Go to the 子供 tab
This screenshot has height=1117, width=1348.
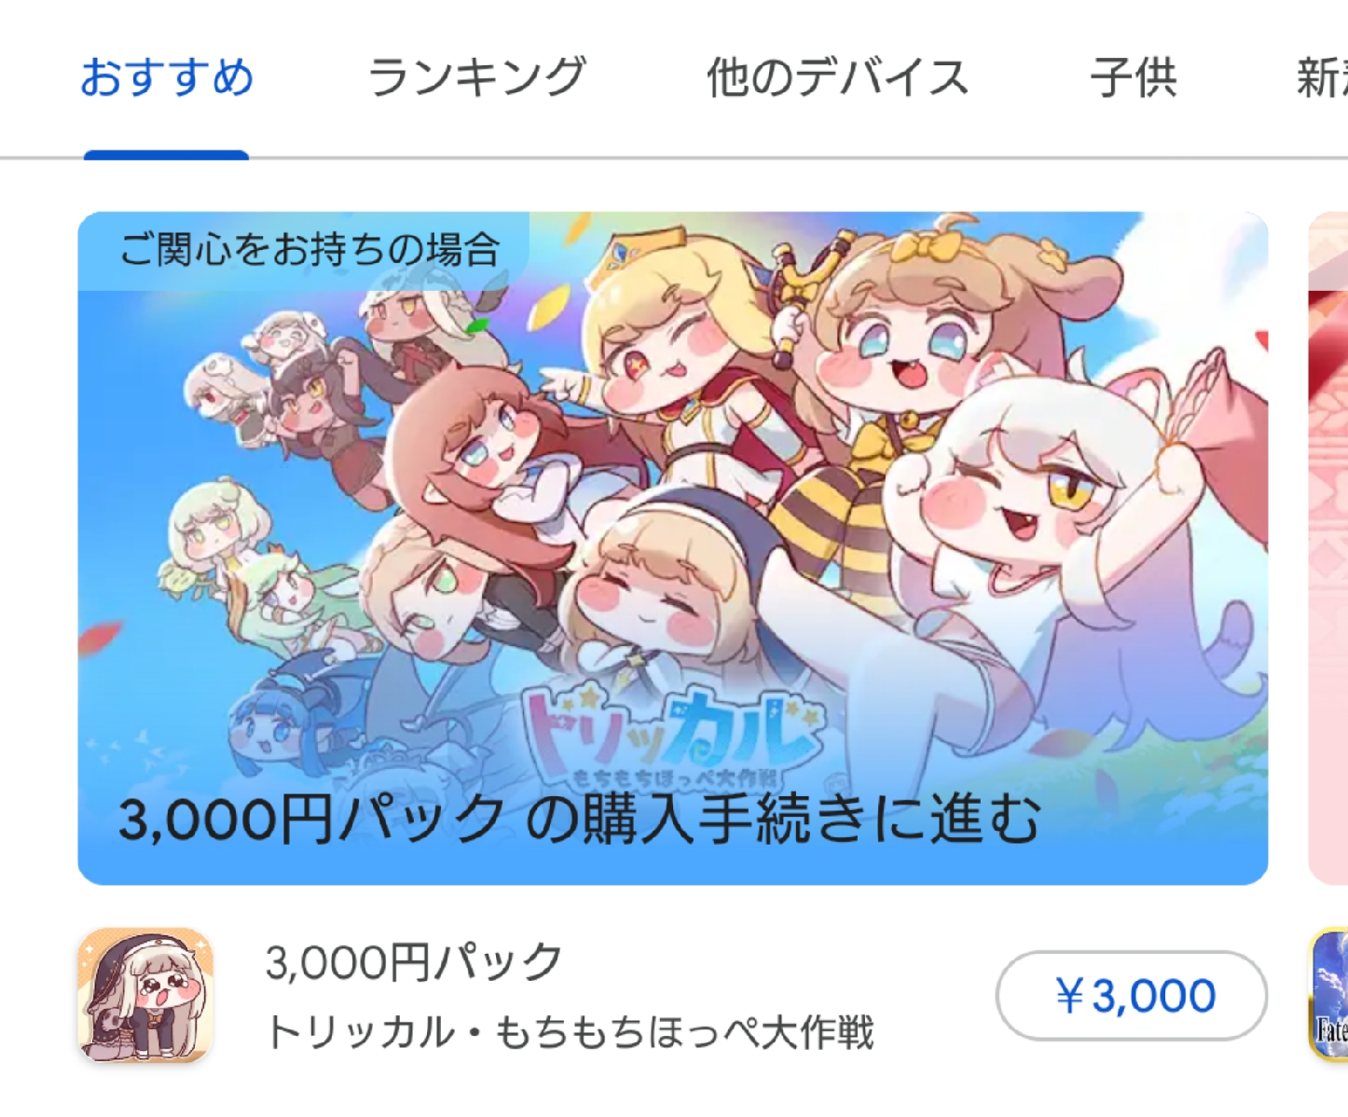pyautogui.click(x=1134, y=77)
